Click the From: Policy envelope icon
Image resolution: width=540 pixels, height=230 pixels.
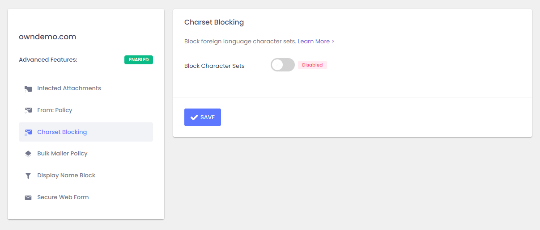point(28,110)
